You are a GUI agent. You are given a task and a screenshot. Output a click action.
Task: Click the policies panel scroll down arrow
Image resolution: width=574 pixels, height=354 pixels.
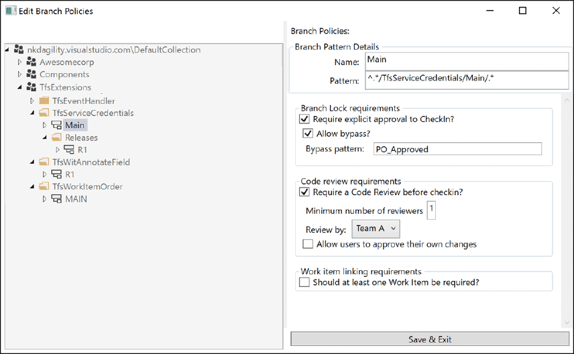(567, 322)
